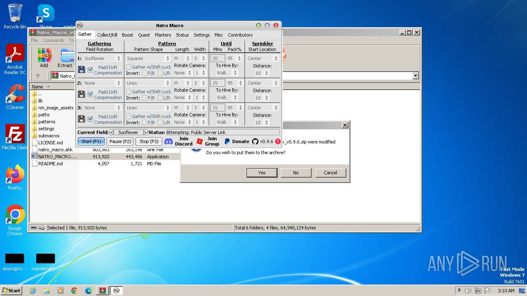Open the Google Chrome desktop shortcut
The height and width of the screenshot is (296, 527).
tap(15, 220)
